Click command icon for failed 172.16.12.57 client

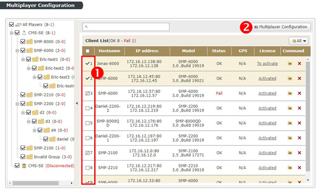[x=290, y=94]
